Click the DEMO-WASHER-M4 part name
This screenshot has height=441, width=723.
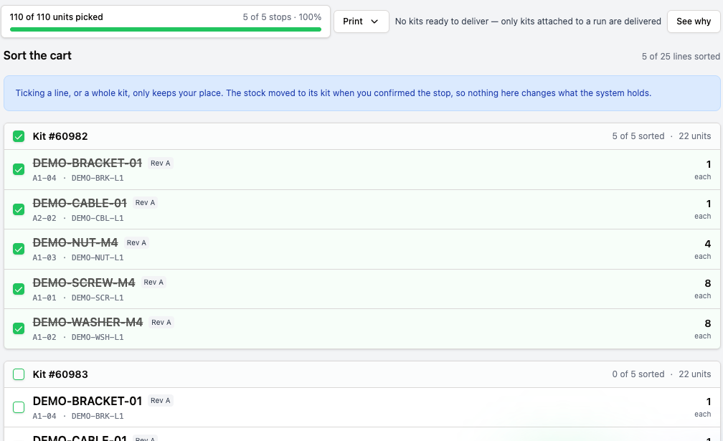point(88,322)
